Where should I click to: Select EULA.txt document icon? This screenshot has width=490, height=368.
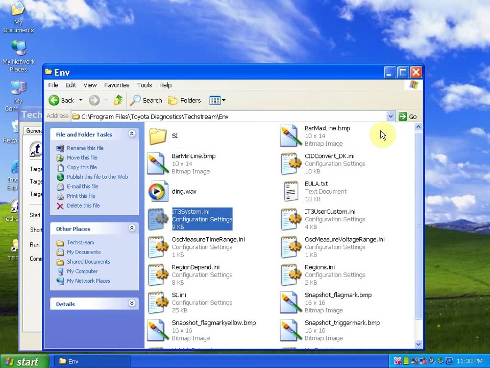[290, 191]
